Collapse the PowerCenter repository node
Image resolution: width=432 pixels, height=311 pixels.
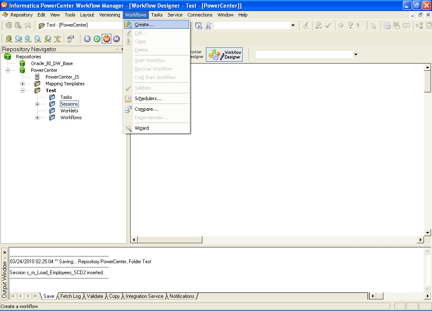(8, 71)
